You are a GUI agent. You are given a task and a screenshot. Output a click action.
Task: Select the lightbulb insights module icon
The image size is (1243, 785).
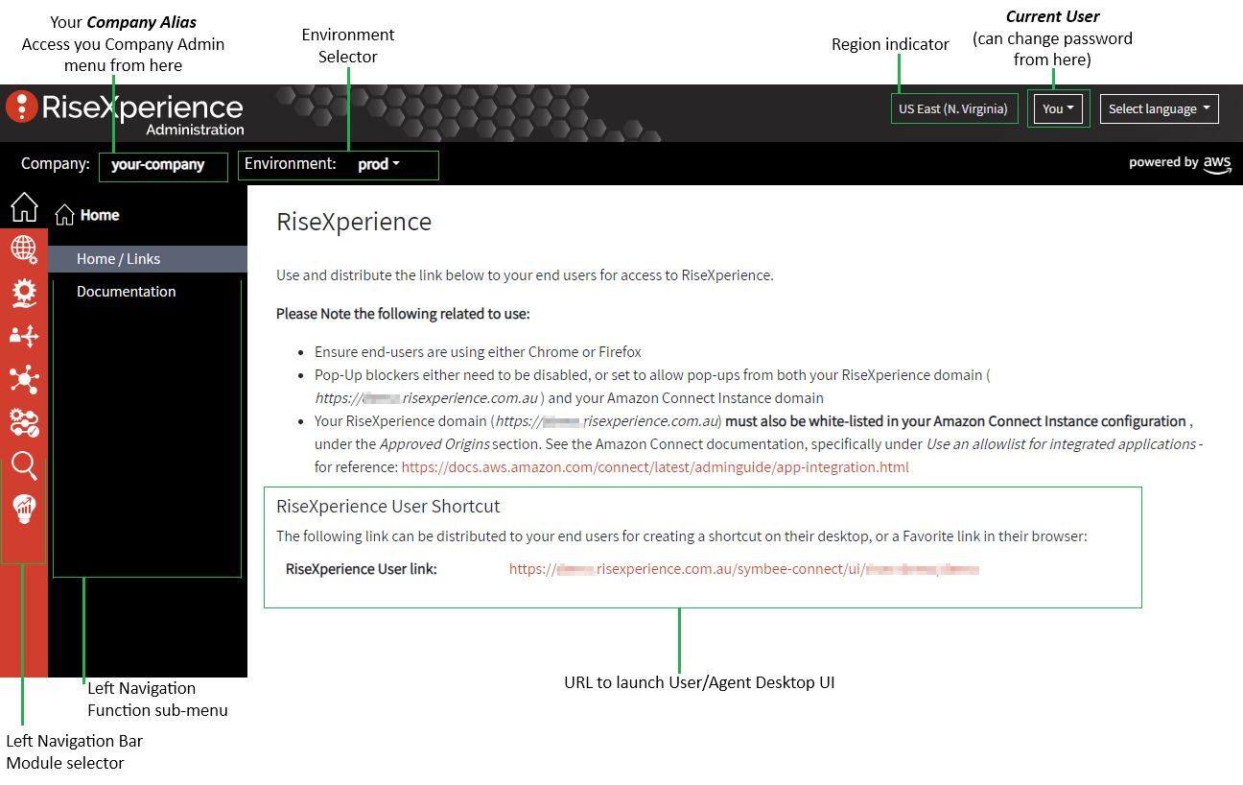click(24, 510)
